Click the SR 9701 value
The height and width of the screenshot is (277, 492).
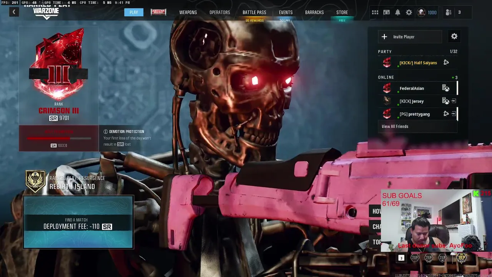click(59, 118)
